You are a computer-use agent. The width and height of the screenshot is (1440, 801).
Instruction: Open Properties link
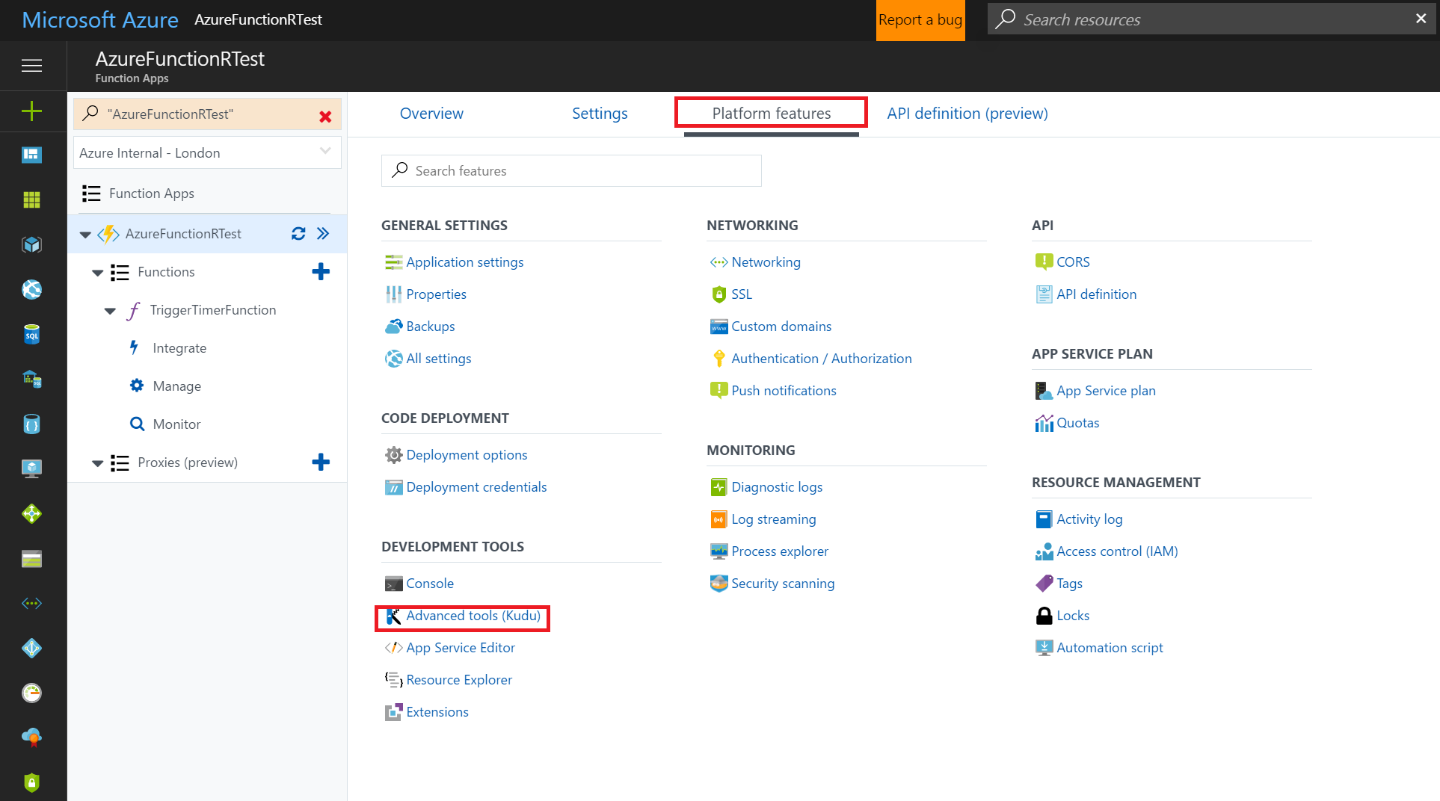[x=436, y=294]
